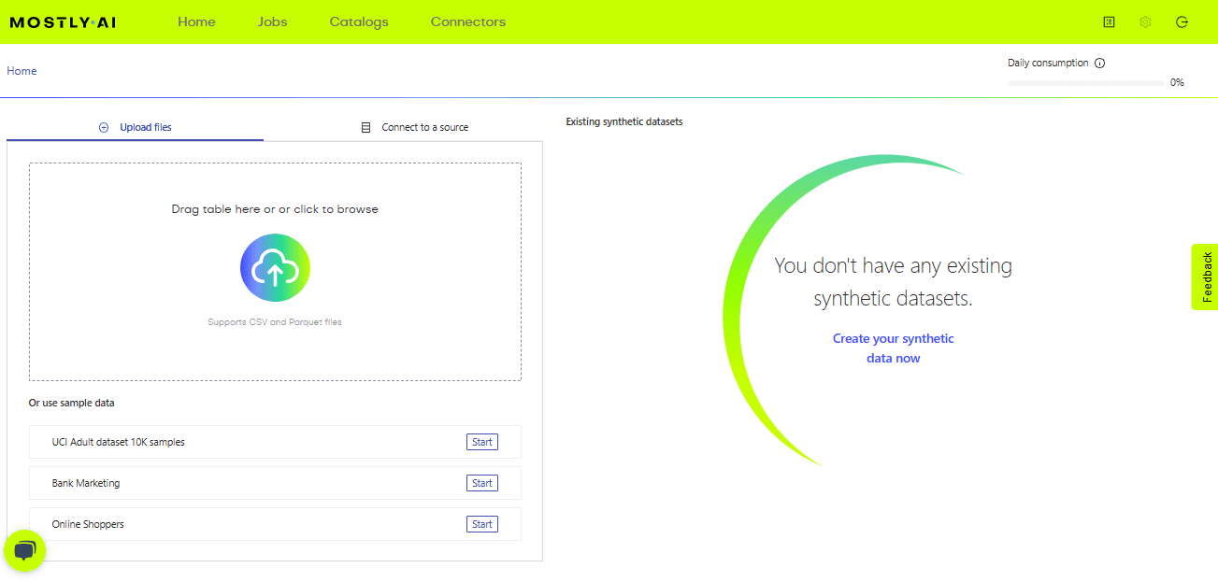Screen dimensions: 1218x582
Task: Switch to Connect to a source tab
Action: pos(415,127)
